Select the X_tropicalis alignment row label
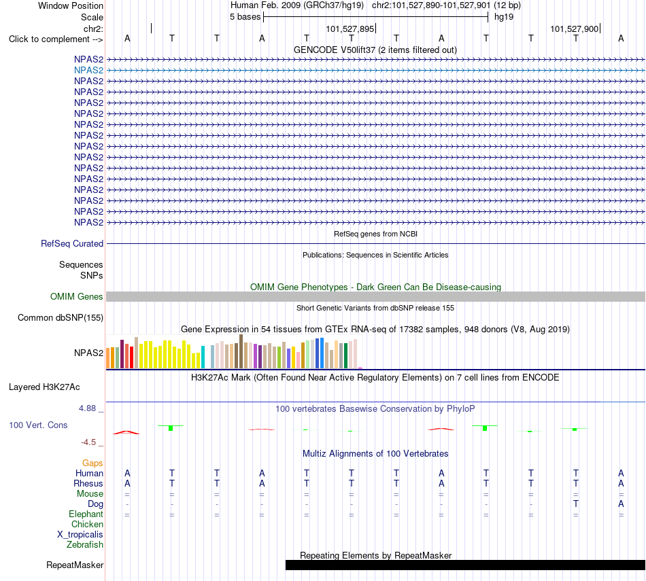 (x=80, y=535)
